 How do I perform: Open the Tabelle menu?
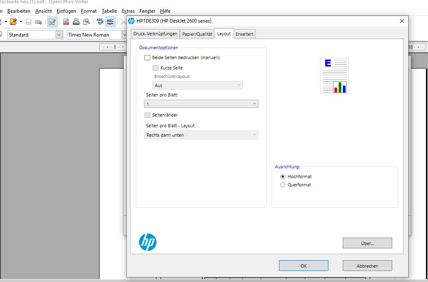click(x=109, y=11)
